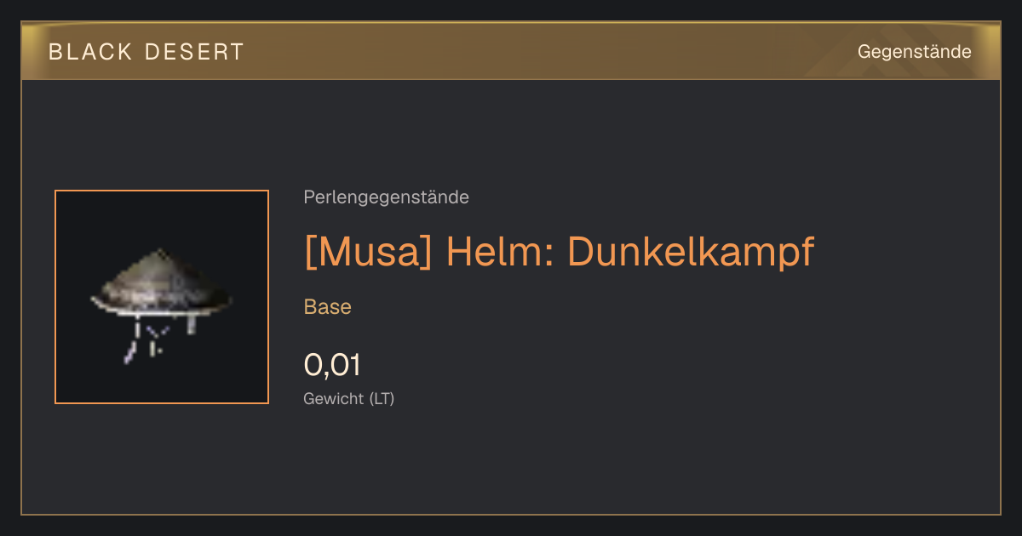Click the gold header banner's empty middle
Image resolution: width=1022 pixels, height=536 pixels.
[545, 52]
